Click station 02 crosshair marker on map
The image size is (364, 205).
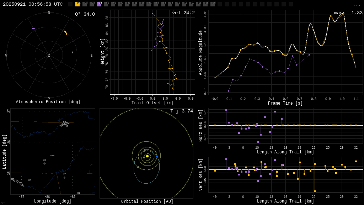64,178
